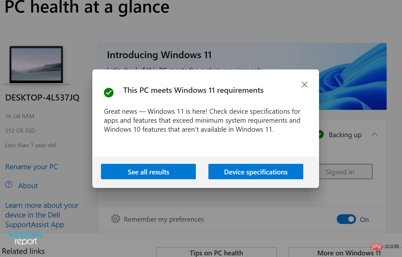Click the About text label

[x=28, y=185]
